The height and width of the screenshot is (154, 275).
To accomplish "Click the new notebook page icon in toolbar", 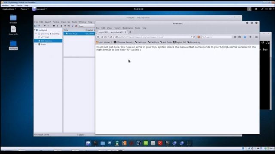I will 35,26.
